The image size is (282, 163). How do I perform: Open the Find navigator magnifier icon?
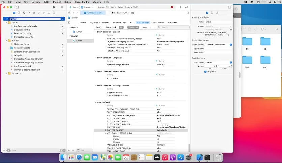[29, 13]
